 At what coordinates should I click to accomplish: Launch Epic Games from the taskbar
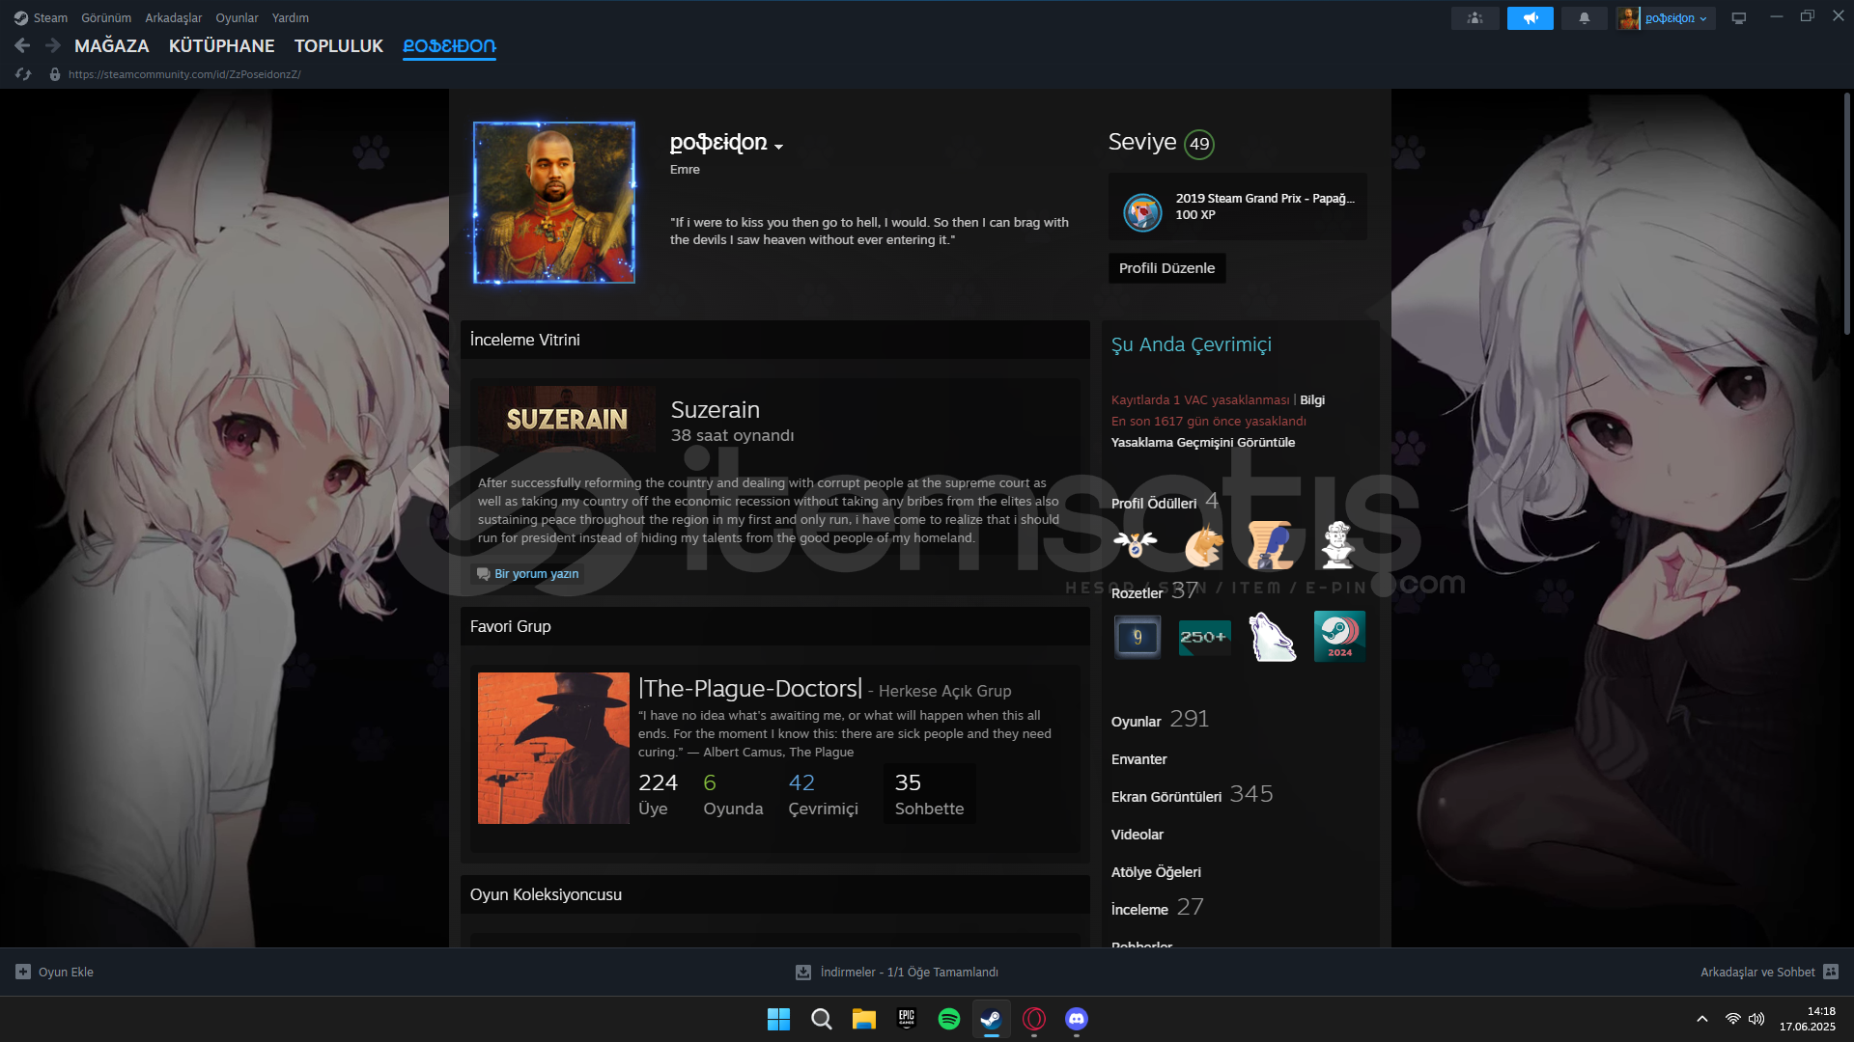907,1019
